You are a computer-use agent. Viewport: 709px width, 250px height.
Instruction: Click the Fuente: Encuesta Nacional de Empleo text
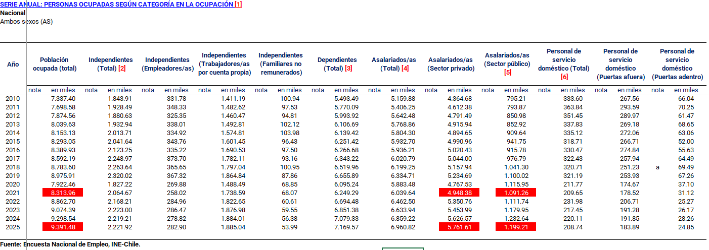(70, 244)
